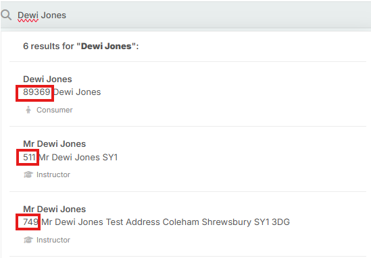Image resolution: width=371 pixels, height=258 pixels.
Task: Click the word Jones in the search box
Action: click(53, 15)
